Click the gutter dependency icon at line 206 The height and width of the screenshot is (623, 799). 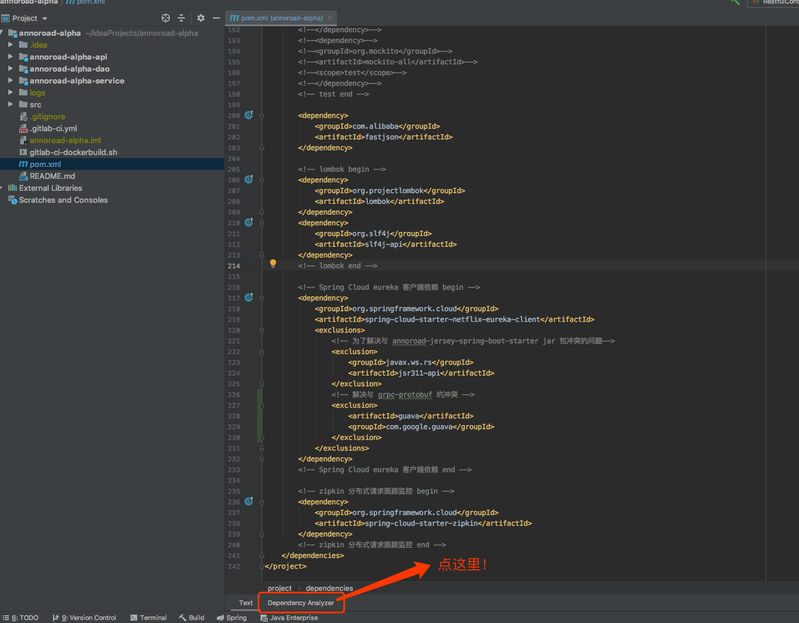249,179
